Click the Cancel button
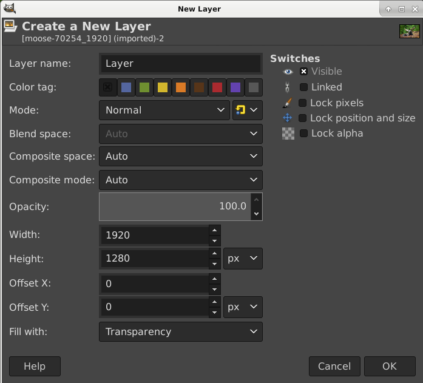 coord(334,366)
